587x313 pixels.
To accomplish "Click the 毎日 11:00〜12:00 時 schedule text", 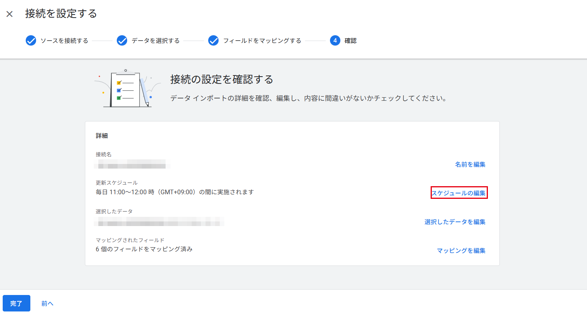I will pos(175,192).
